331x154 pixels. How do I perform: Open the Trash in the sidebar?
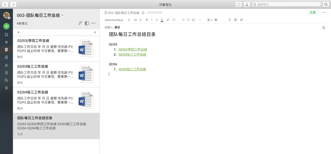(x=6, y=88)
